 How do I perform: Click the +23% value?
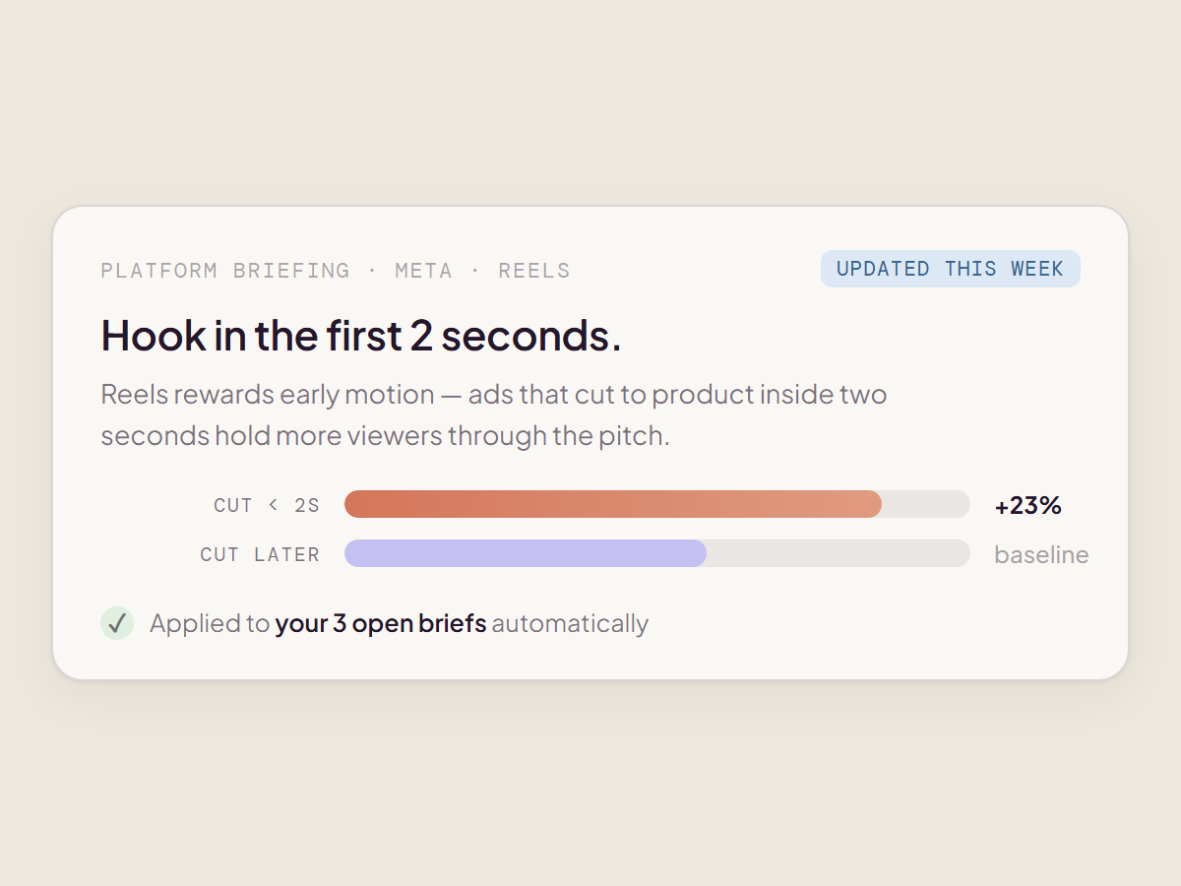(x=1028, y=505)
